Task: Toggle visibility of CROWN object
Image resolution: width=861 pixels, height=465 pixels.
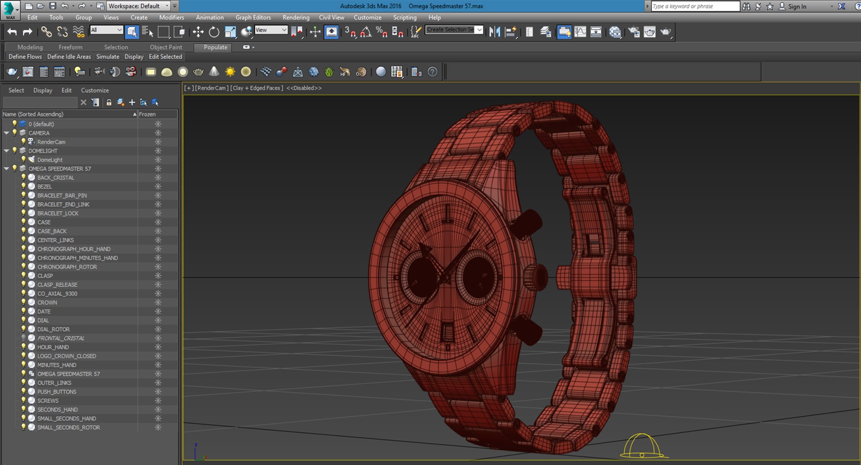Action: point(23,302)
